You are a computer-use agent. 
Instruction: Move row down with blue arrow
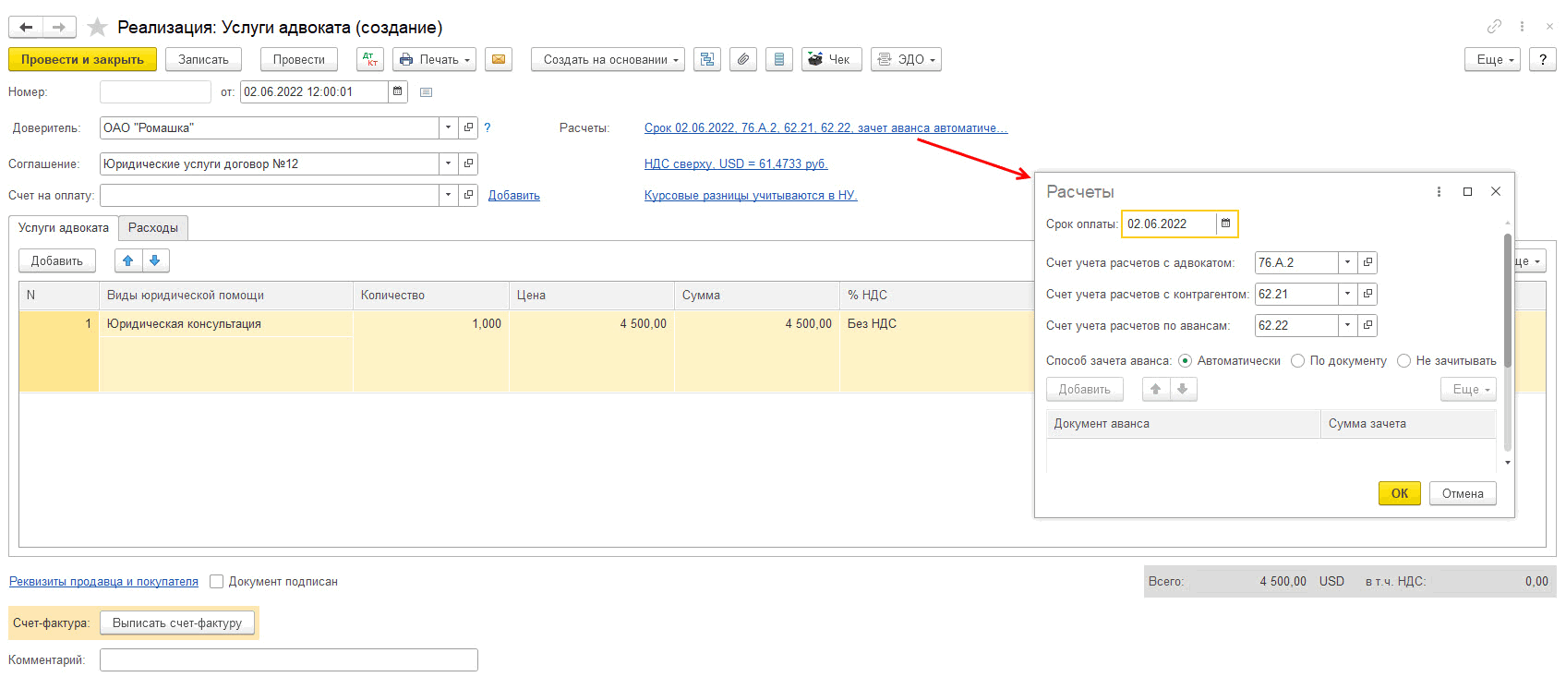tap(155, 260)
